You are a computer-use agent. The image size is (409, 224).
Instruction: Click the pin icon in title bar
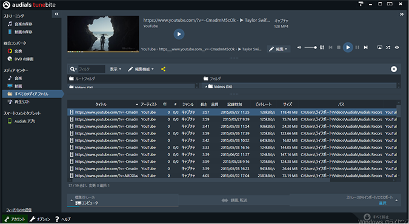tap(361, 4)
